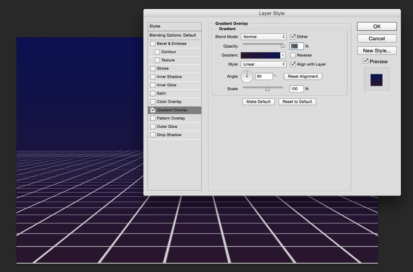Click the New Style button

[377, 51]
